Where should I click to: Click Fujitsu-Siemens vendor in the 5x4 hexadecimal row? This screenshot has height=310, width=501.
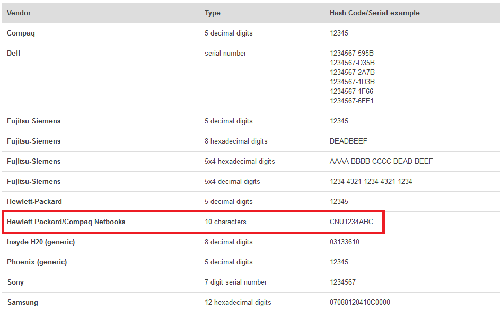(33, 162)
